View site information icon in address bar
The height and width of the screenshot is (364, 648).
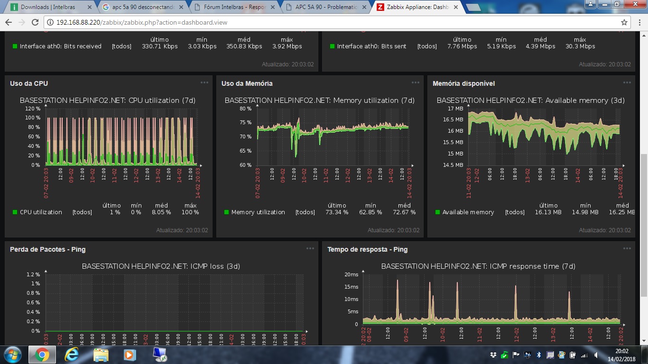pos(50,22)
